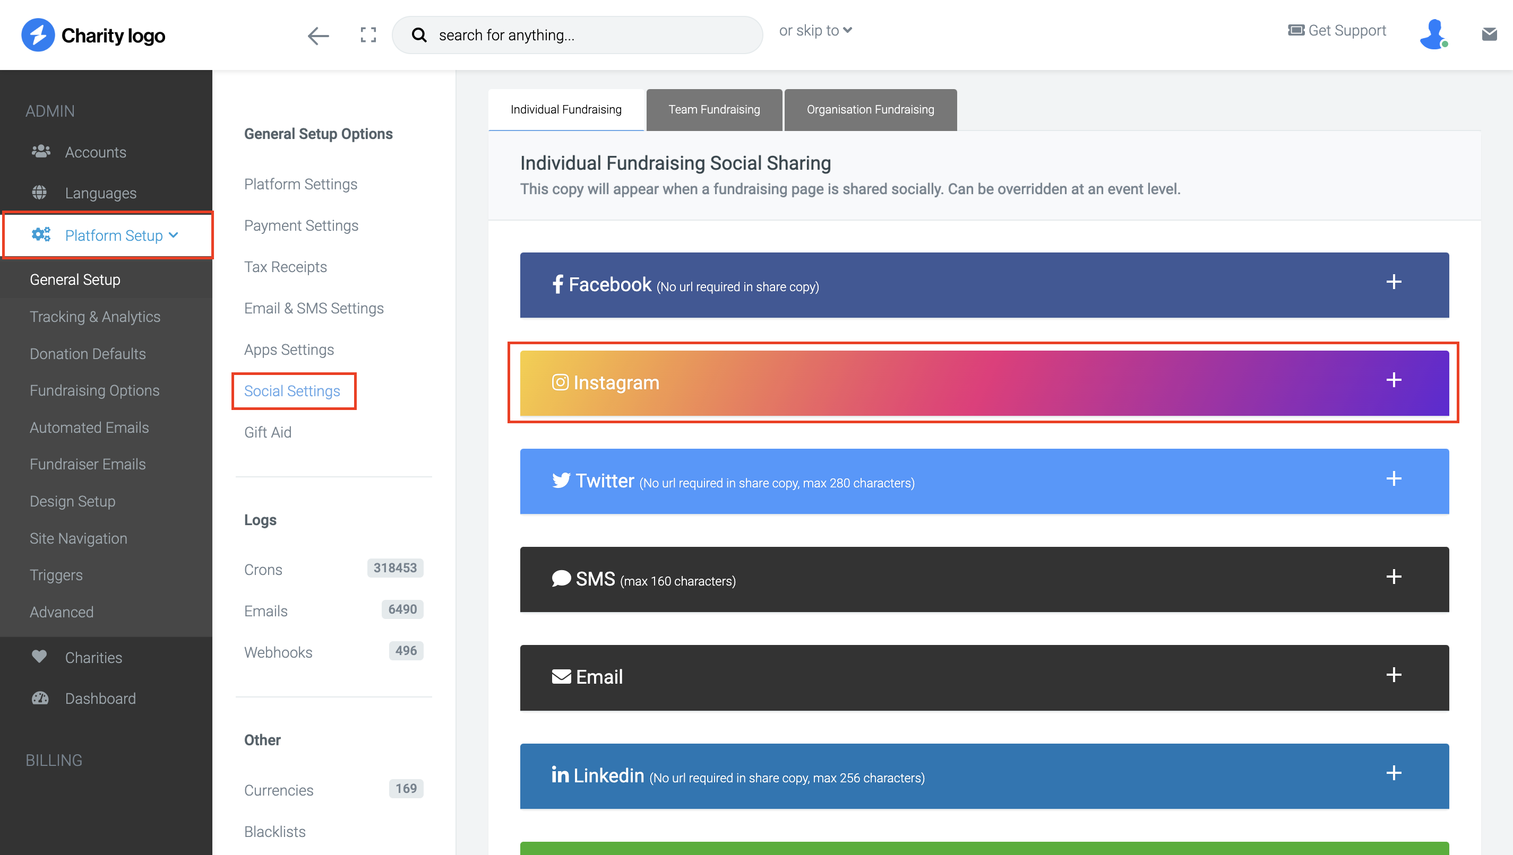Screen dimensions: 1513x855
Task: Click the 169 Currencies count badge
Action: (x=406, y=788)
